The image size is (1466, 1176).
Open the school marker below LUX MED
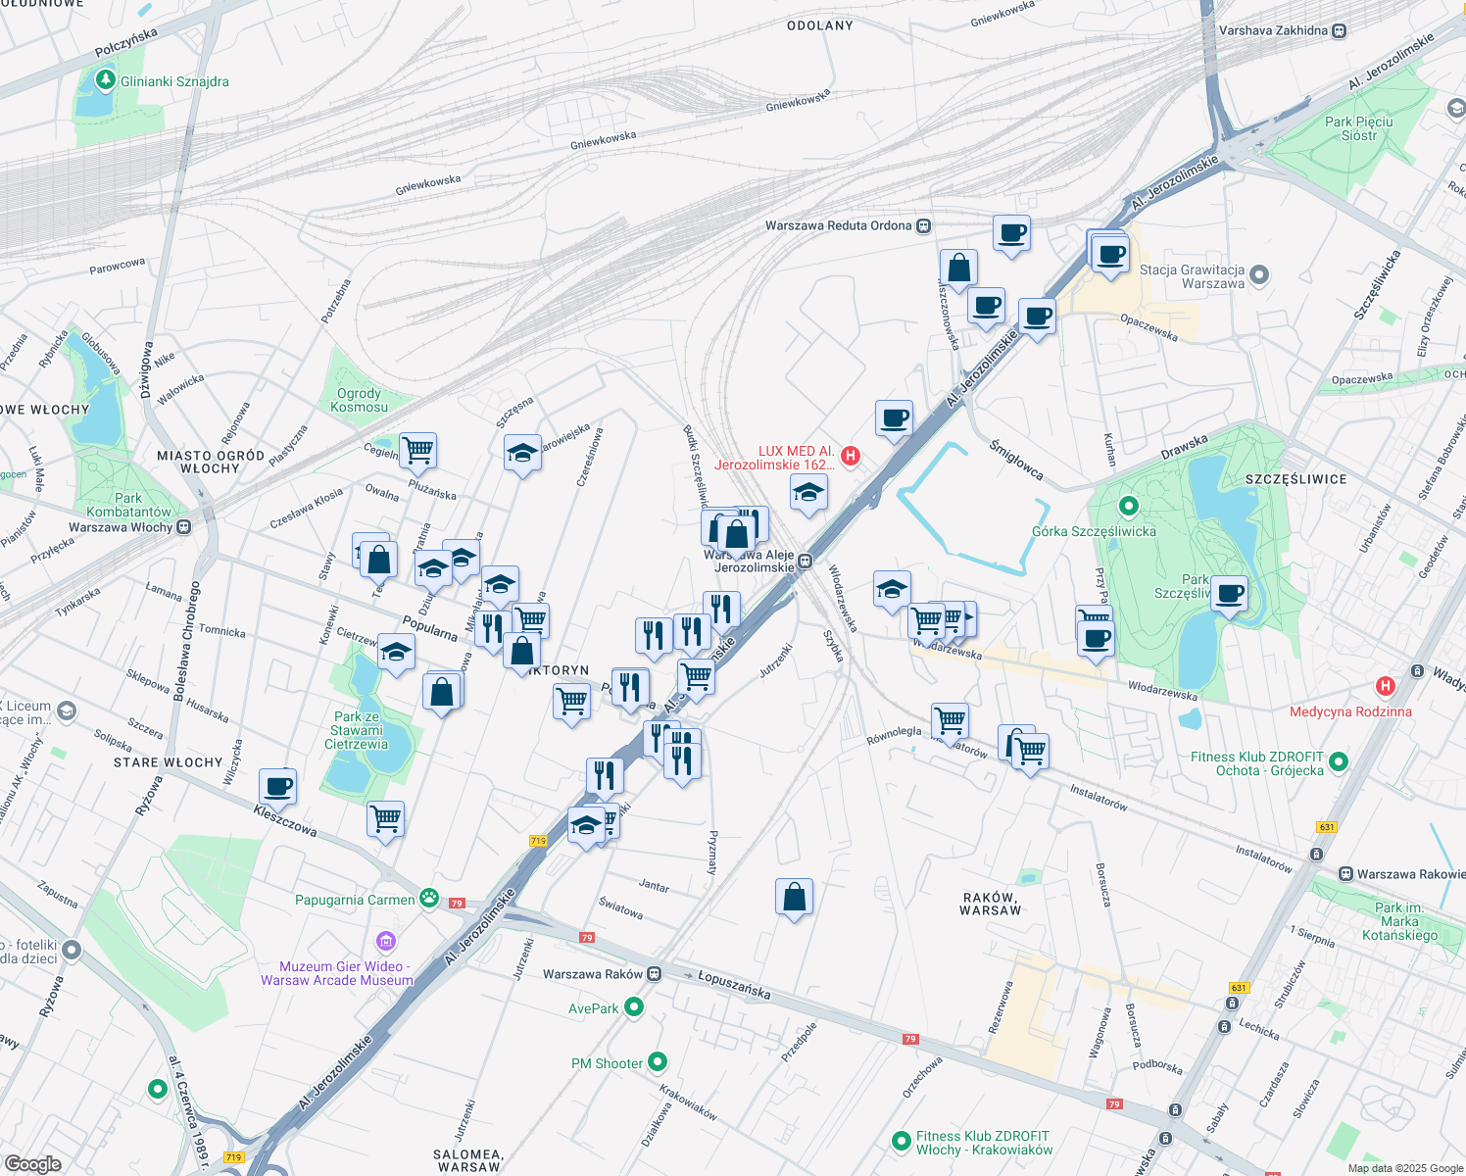coord(808,493)
